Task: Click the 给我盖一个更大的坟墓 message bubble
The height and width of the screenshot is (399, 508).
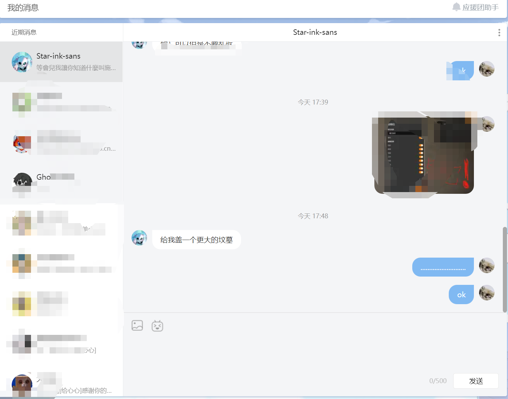Action: point(196,240)
